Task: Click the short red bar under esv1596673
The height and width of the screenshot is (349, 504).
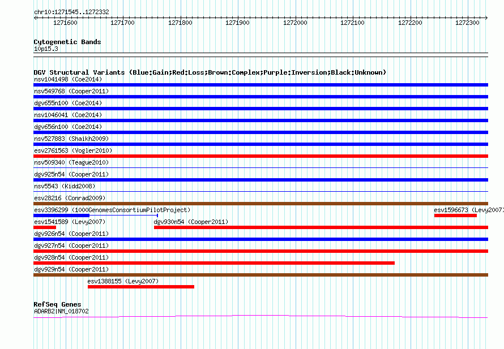Action: click(455, 216)
